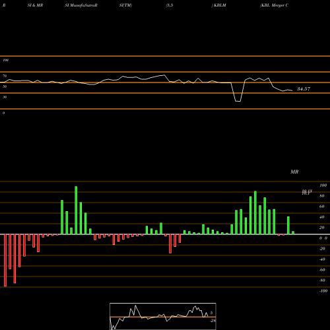
Task: Click the "(KBL Merger C" company name
Action: tap(274, 5)
